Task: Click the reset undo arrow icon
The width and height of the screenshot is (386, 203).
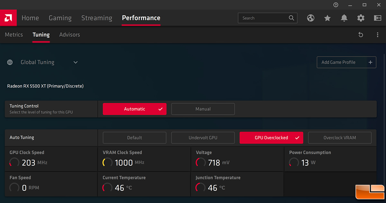Action: pos(361,35)
